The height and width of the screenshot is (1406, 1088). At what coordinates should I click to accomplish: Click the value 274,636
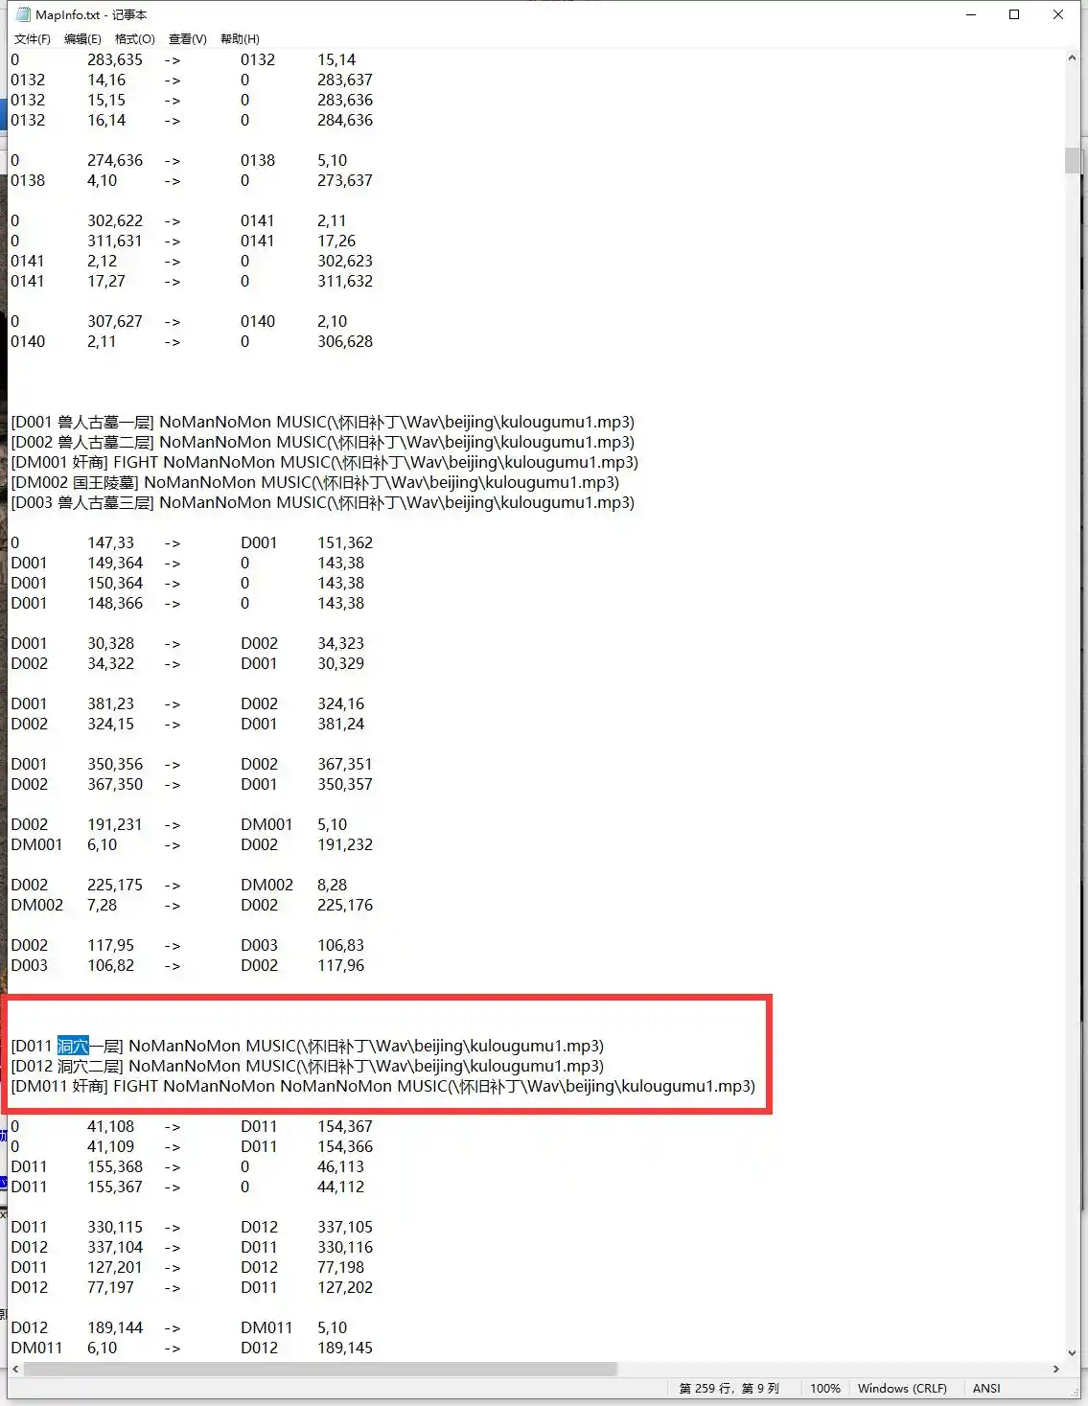coord(115,160)
